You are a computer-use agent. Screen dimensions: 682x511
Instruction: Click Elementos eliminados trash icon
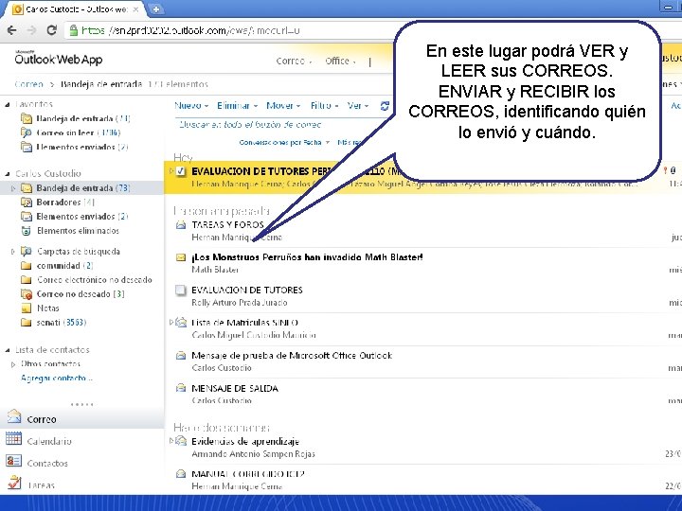[x=27, y=231]
